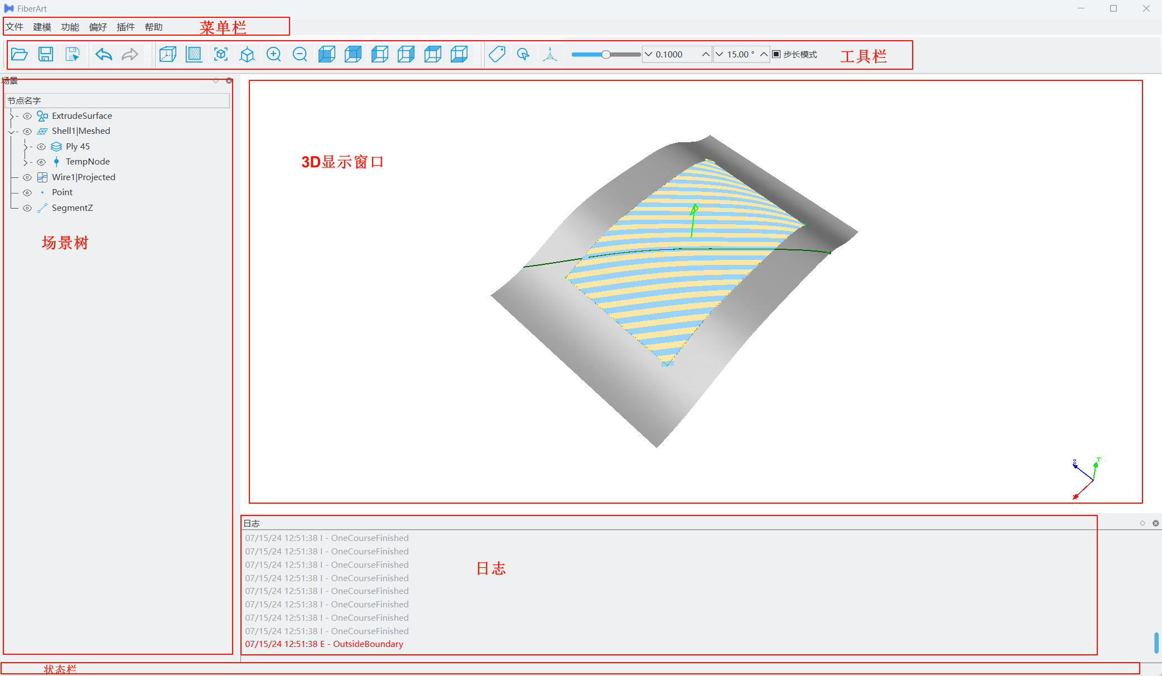The height and width of the screenshot is (676, 1162).
Task: Click the open file folder icon
Action: [x=20, y=54]
